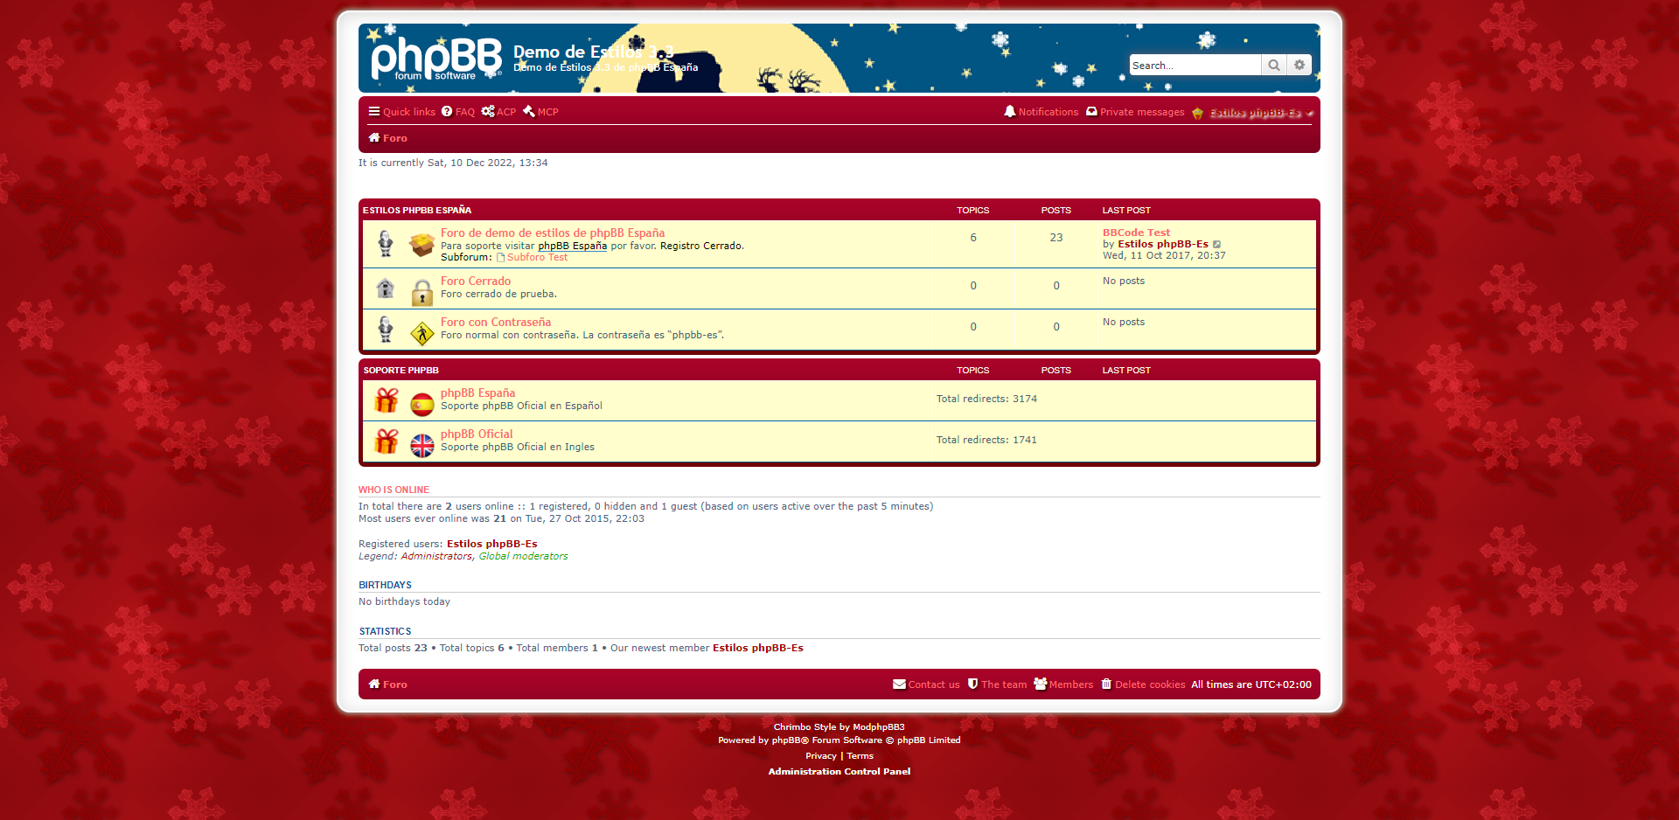
Task: Click the UK flag forum icon
Action: (421, 445)
